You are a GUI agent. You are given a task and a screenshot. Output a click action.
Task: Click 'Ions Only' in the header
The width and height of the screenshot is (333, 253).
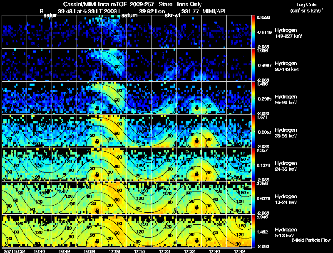pos(189,5)
